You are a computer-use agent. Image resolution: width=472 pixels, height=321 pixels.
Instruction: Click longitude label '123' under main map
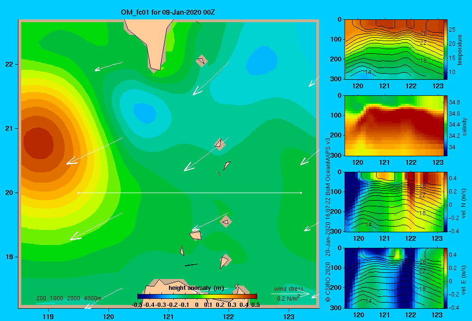coord(289,317)
